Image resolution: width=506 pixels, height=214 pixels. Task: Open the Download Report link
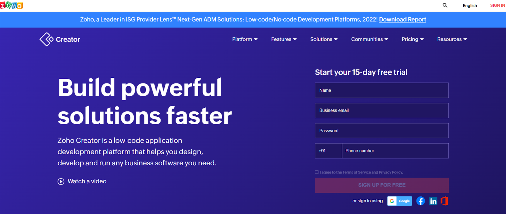click(x=403, y=20)
